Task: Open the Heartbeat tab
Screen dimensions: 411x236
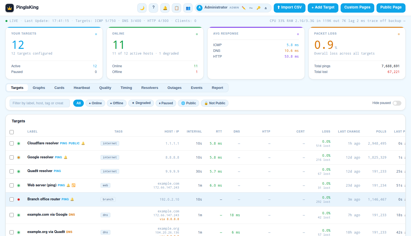Action: (82, 88)
